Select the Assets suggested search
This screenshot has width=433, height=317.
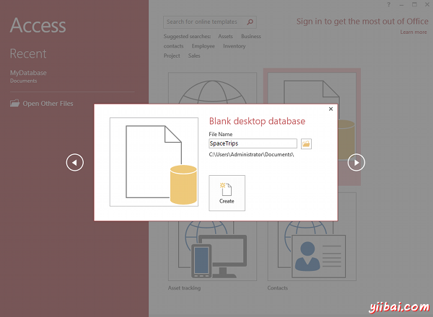tap(225, 36)
